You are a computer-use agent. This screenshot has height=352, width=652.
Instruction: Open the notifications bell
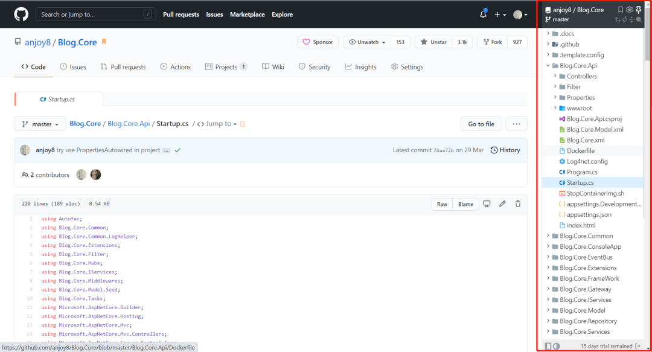click(482, 14)
